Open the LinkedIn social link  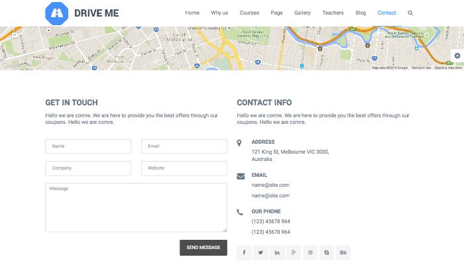pos(277,252)
